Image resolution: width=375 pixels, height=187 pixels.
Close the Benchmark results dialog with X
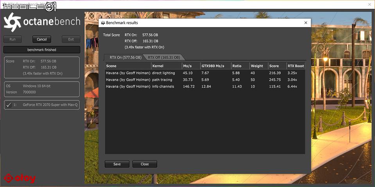[306, 23]
